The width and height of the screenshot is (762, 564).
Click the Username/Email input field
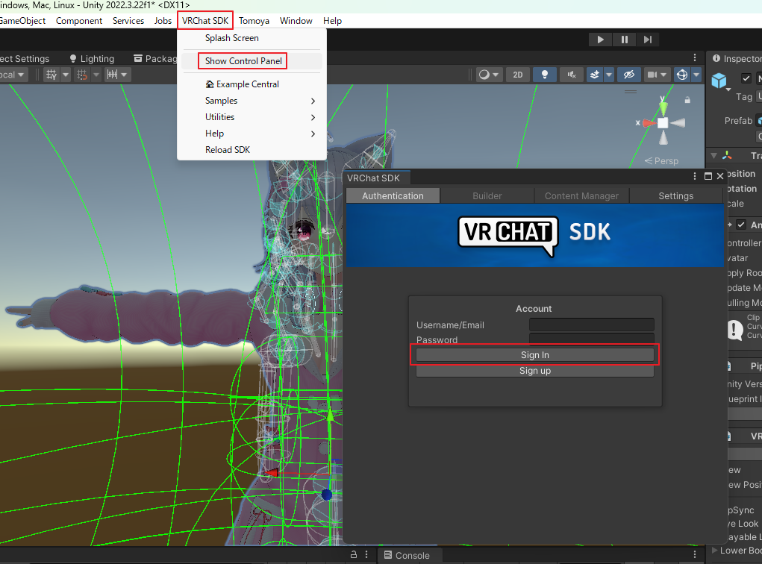coord(591,325)
